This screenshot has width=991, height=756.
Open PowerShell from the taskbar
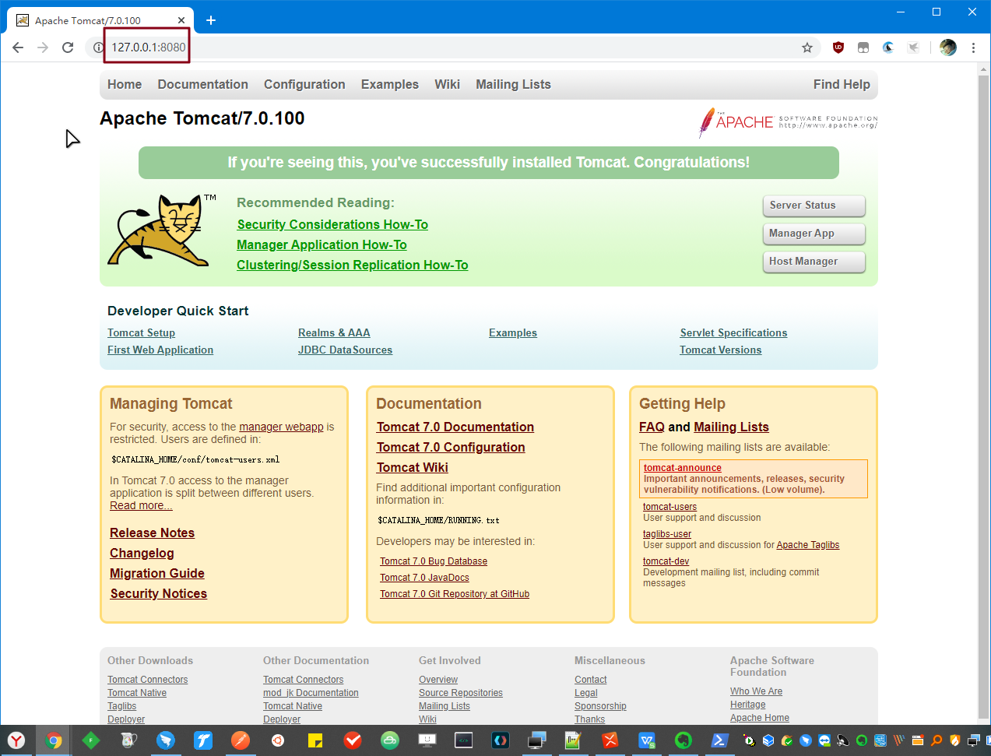point(721,740)
